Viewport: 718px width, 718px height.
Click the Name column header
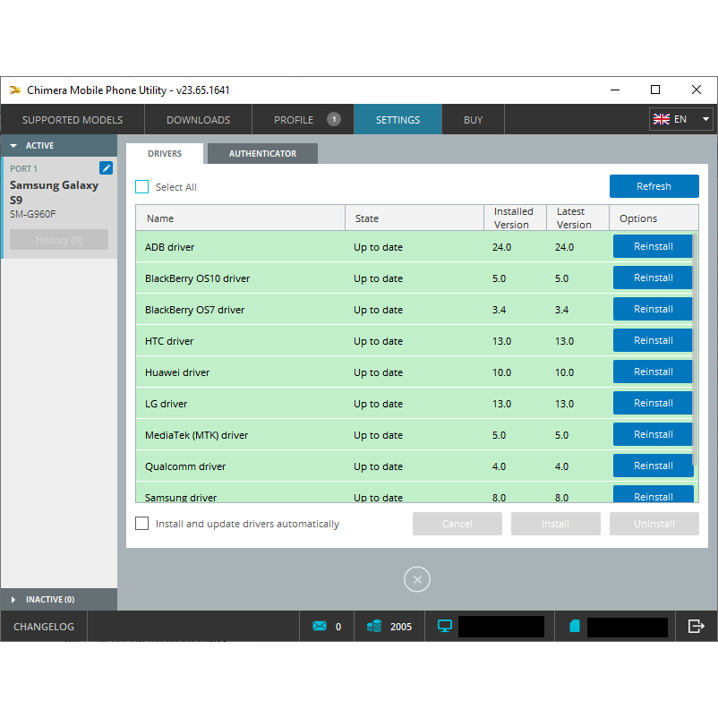click(241, 218)
